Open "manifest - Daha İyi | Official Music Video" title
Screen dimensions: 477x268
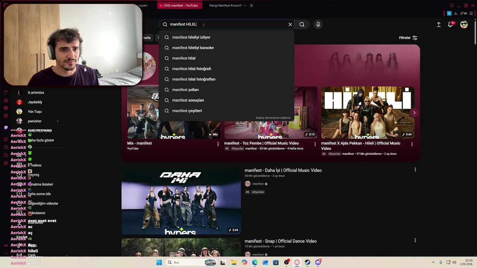(x=283, y=170)
